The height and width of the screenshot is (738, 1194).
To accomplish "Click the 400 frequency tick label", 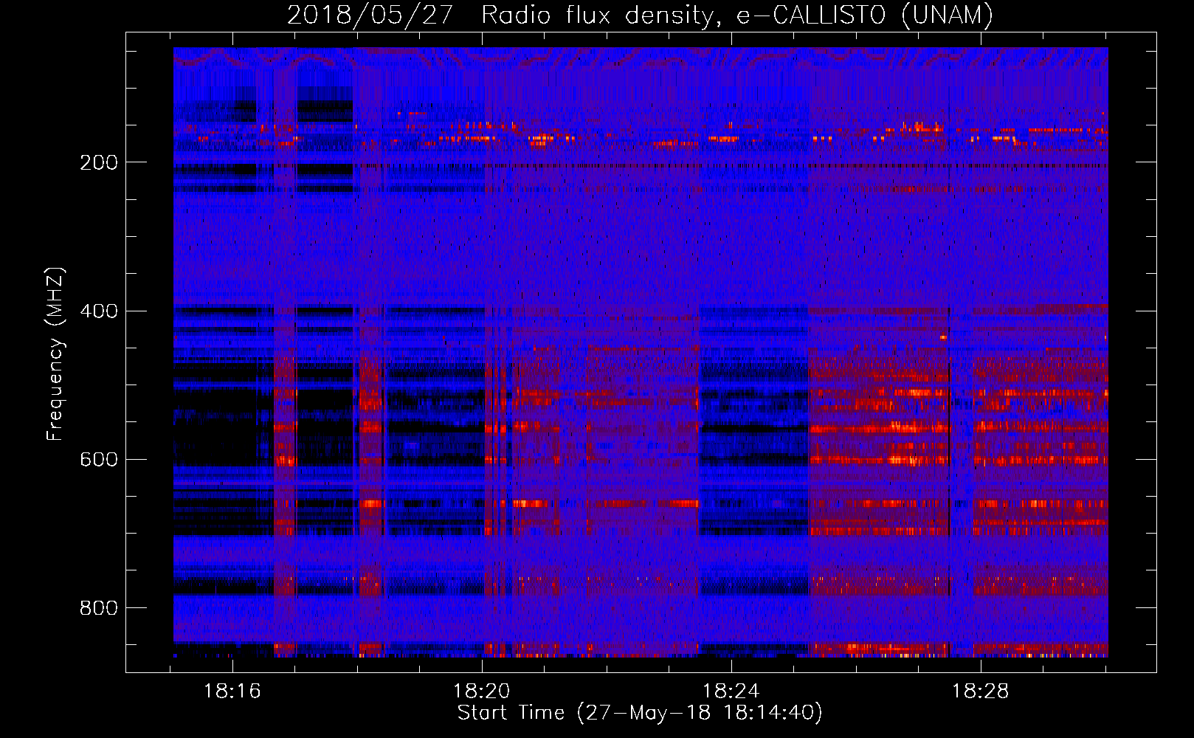I will pyautogui.click(x=99, y=311).
